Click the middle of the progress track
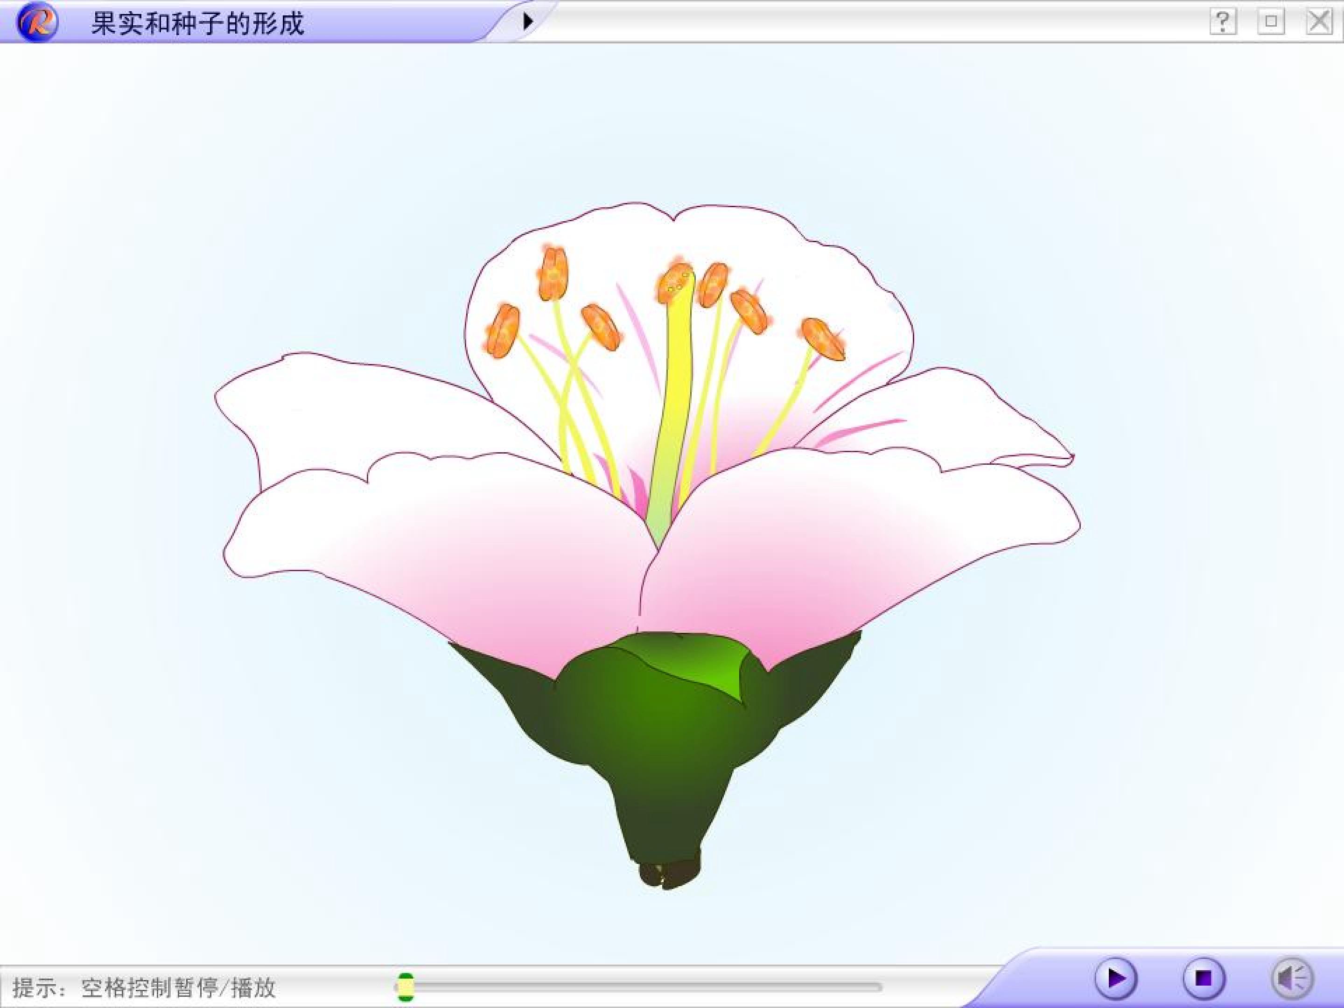This screenshot has width=1344, height=1008. click(638, 987)
